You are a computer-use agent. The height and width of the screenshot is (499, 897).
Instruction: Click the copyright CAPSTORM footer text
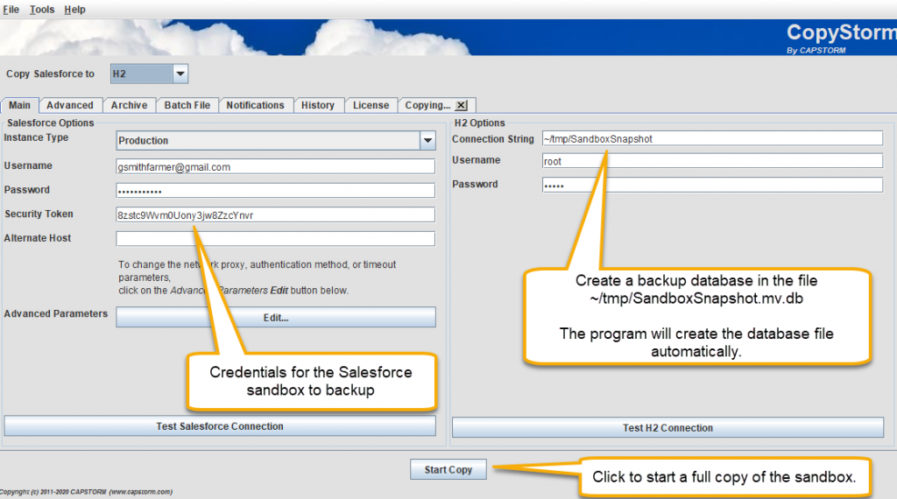86,492
